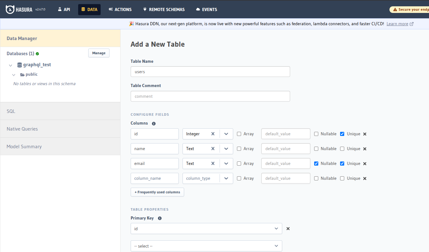Click default value field of id column
The width and height of the screenshot is (429, 252).
[286, 134]
